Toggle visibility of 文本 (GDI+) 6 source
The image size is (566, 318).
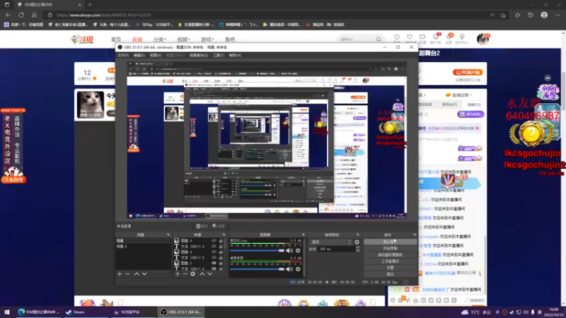click(x=214, y=246)
